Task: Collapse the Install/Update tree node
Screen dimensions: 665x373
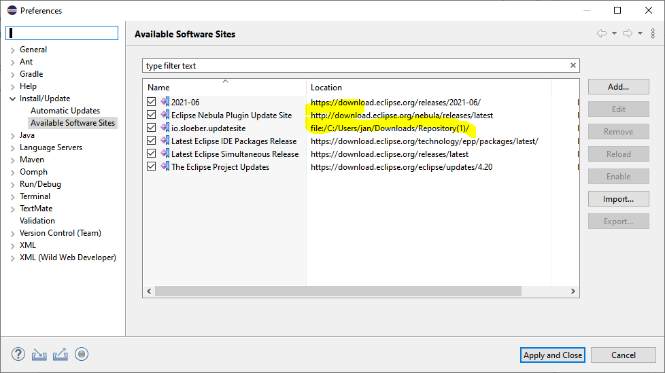Action: tap(12, 99)
